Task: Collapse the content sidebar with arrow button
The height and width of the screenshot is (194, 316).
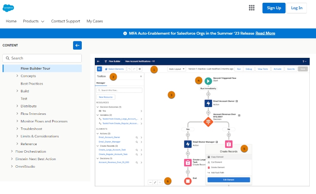Action: pyautogui.click(x=77, y=45)
